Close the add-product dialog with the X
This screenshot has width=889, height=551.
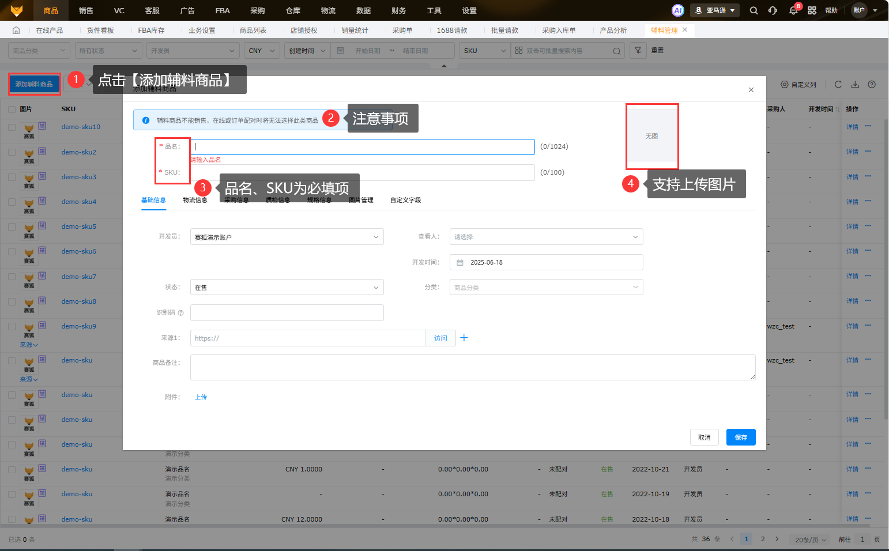tap(751, 90)
